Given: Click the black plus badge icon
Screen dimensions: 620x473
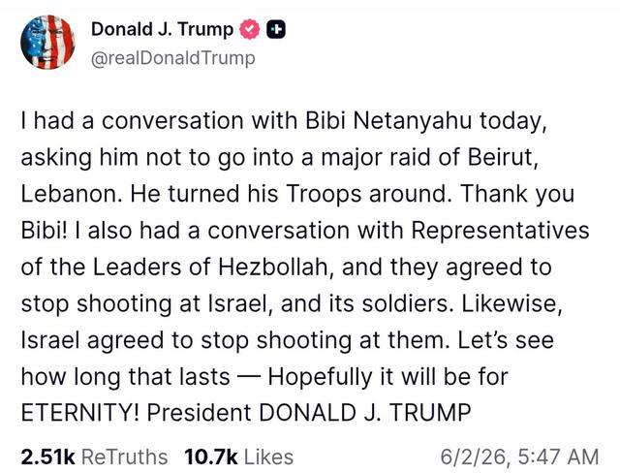Looking at the screenshot, I should coord(276,30).
